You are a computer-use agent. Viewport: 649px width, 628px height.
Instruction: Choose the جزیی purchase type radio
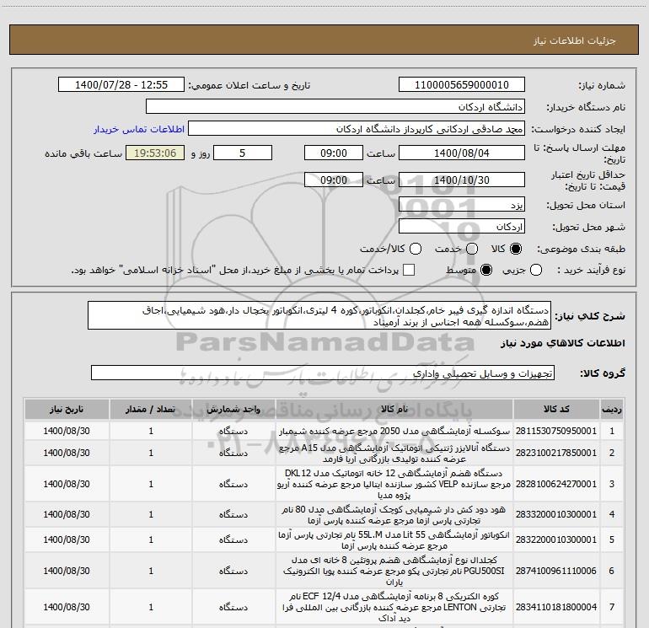(535, 270)
